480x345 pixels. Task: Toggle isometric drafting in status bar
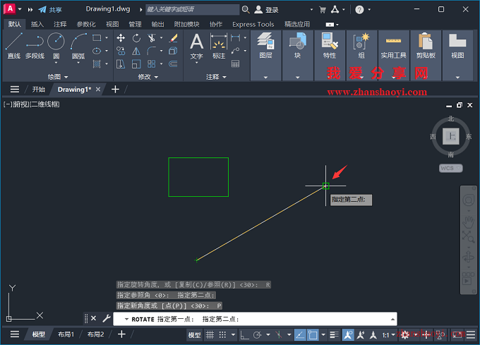tap(279, 335)
